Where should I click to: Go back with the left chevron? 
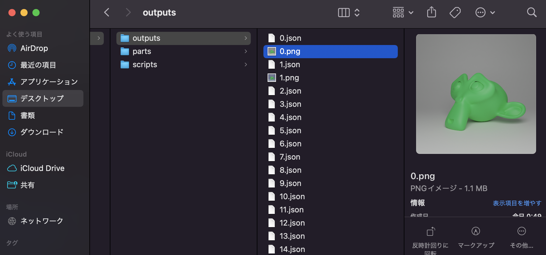(106, 12)
